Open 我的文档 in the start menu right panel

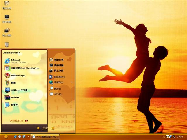click(x=56, y=60)
